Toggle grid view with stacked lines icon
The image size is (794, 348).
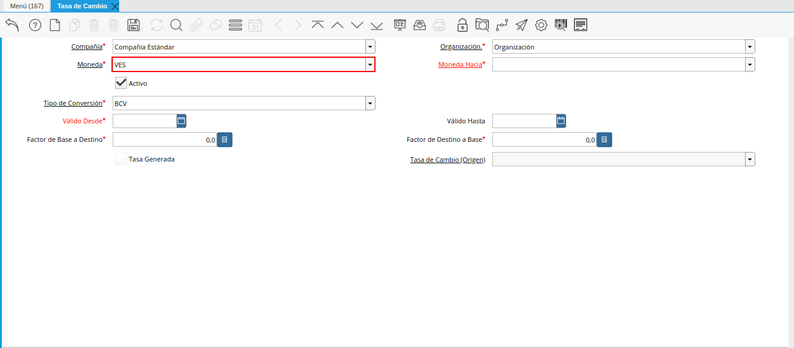[235, 25]
